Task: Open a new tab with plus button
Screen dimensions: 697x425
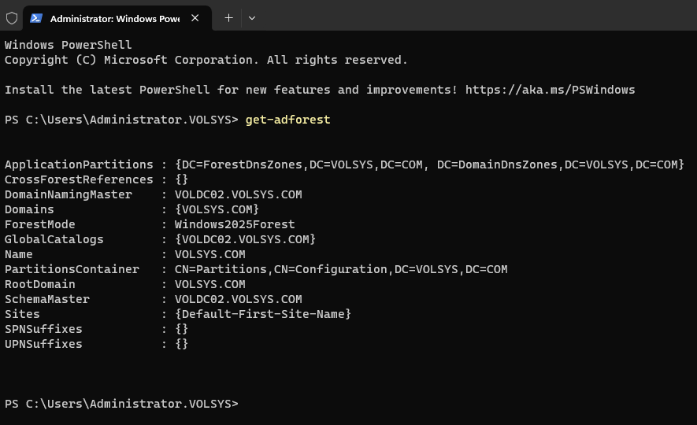Action: [228, 17]
